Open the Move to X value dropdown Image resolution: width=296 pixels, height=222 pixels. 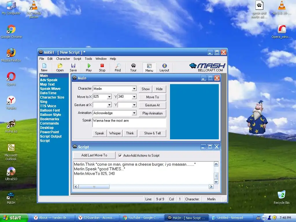click(109, 97)
